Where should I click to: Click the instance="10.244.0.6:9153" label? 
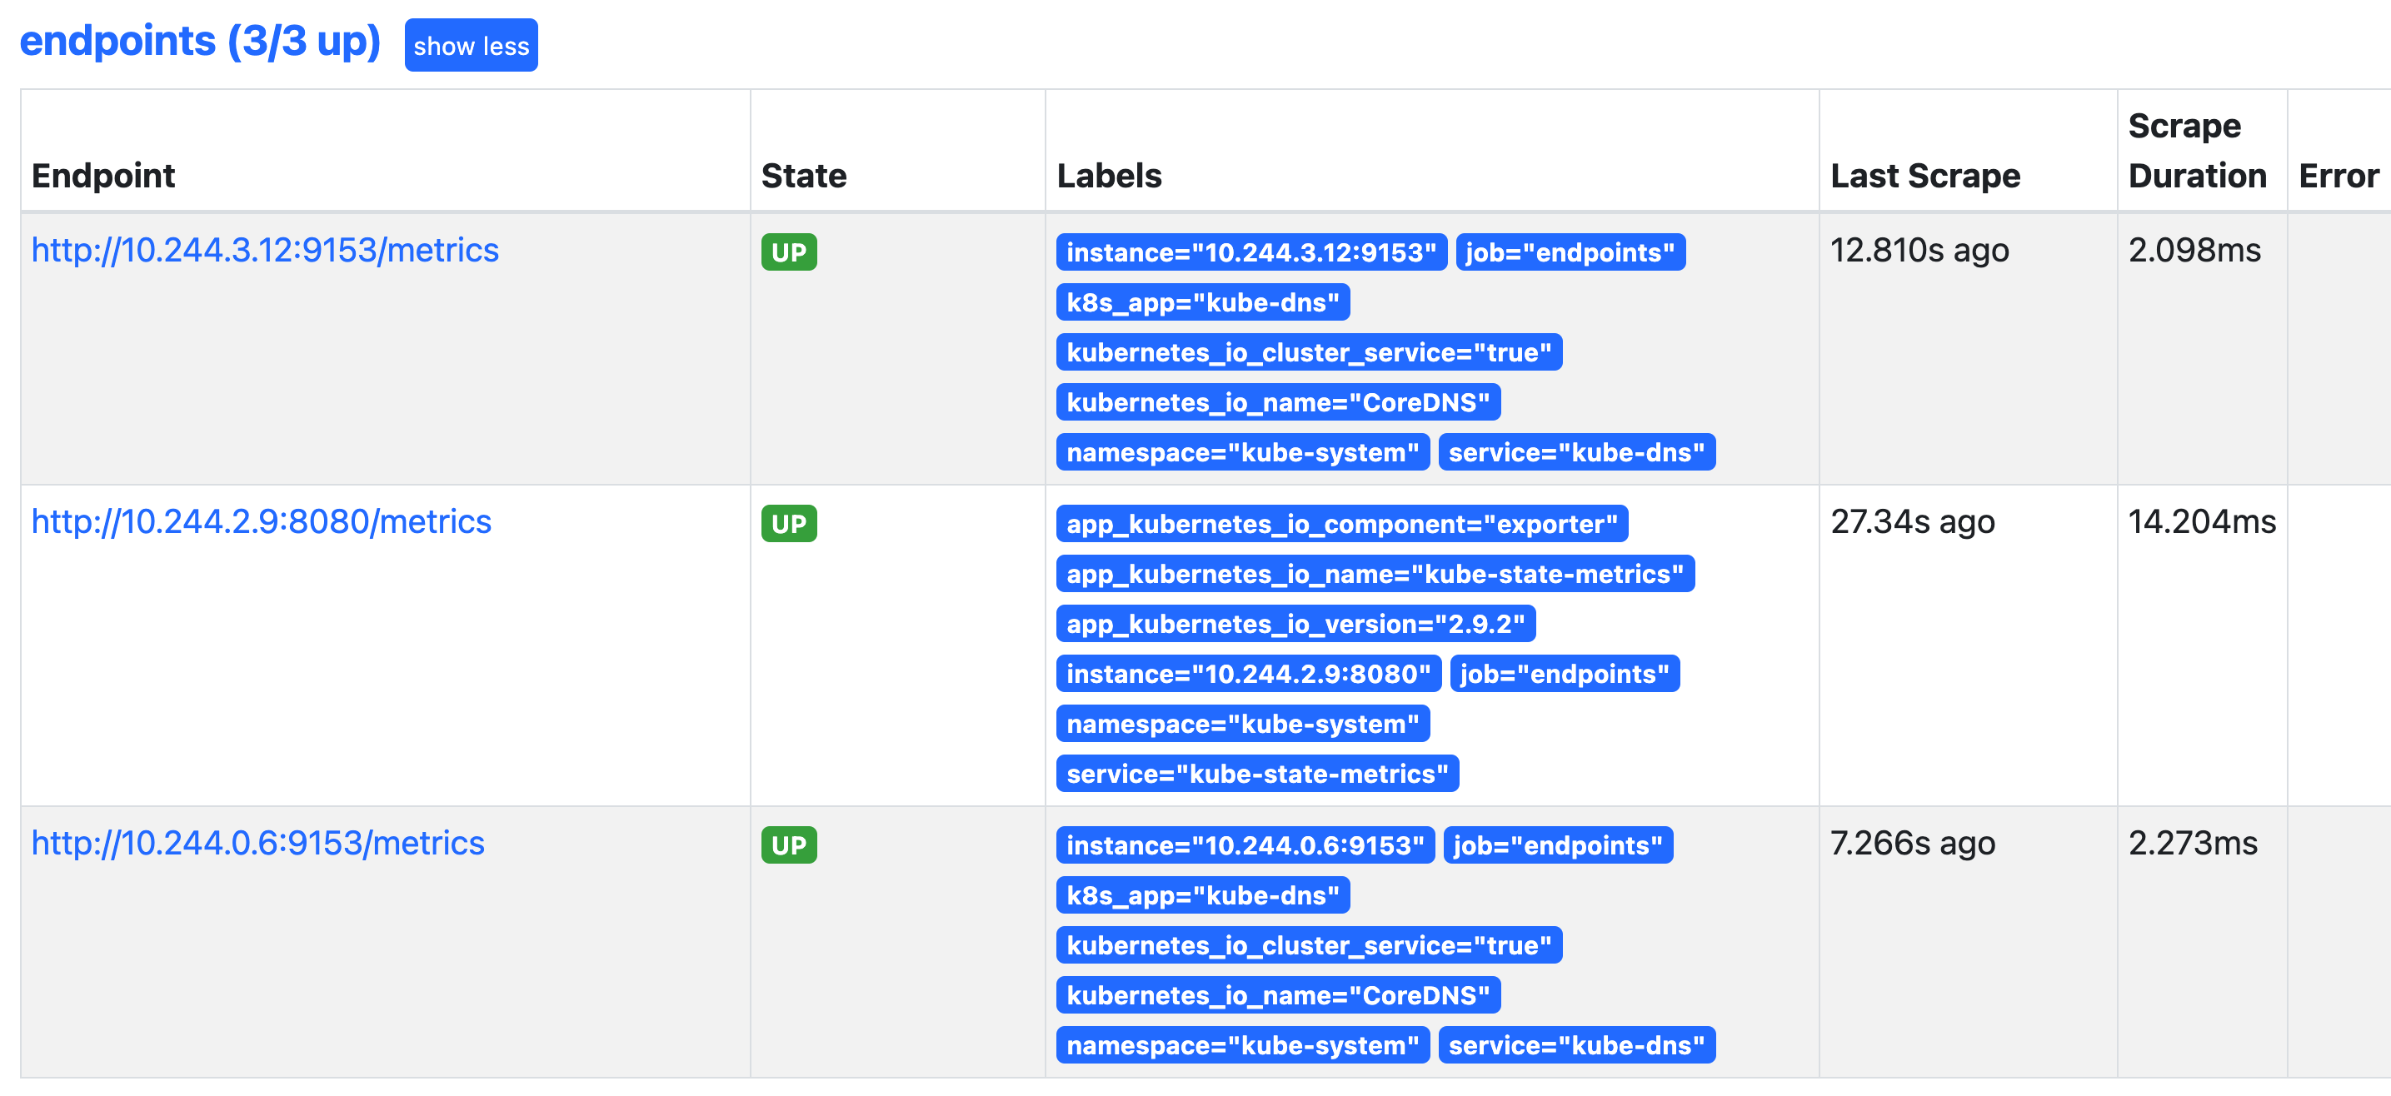(1244, 845)
